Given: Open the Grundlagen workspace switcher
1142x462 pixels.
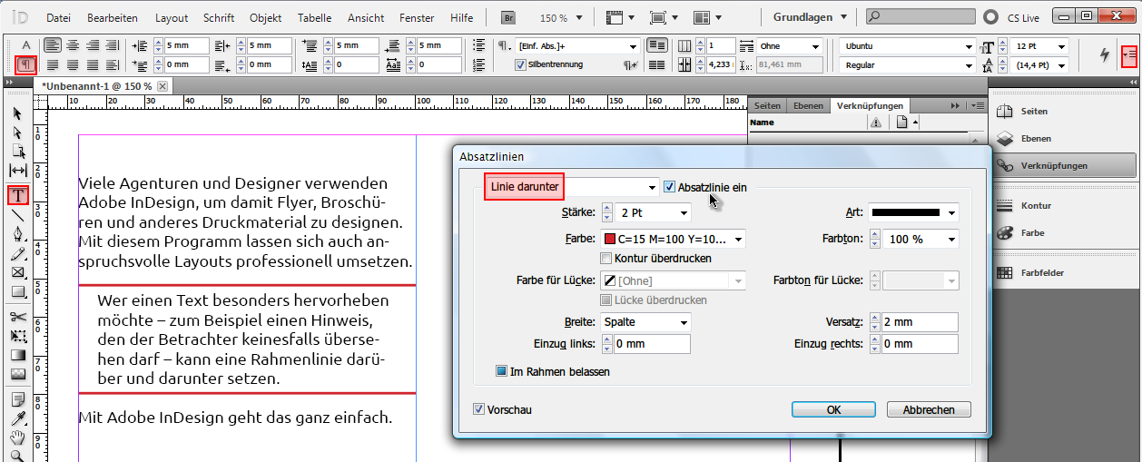Looking at the screenshot, I should (x=810, y=17).
